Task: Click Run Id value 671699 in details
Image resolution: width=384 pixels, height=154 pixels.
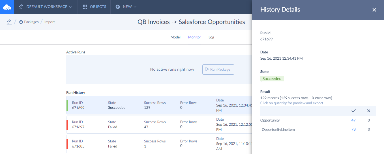Action: pyautogui.click(x=267, y=39)
